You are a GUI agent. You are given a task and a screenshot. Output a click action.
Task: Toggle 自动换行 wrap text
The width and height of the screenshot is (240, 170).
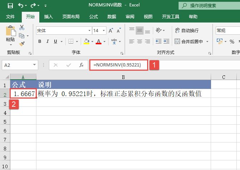tap(186, 31)
